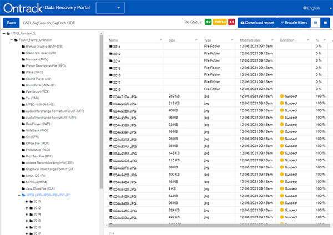The image size is (333, 235).
Task: Click the Photoshop (PSD) folder icon
Action: pos(23,150)
